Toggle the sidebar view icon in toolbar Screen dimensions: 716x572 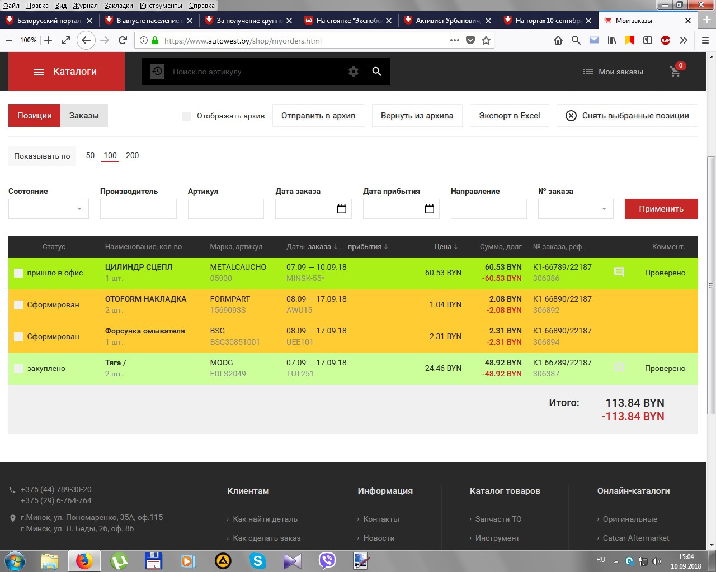tap(648, 40)
